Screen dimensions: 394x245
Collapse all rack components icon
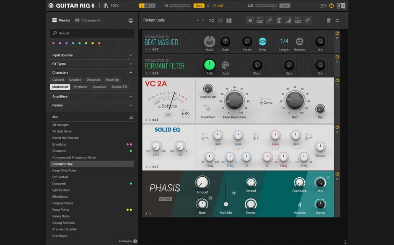pyautogui.click(x=337, y=20)
